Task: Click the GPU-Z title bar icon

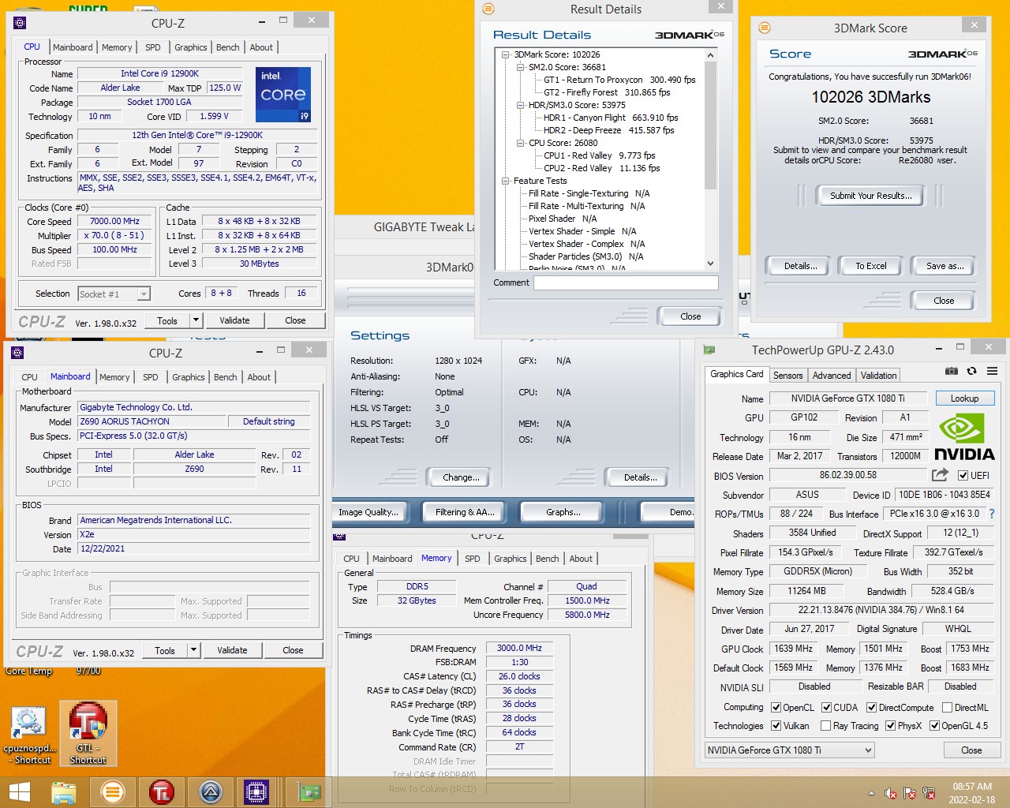Action: (709, 350)
